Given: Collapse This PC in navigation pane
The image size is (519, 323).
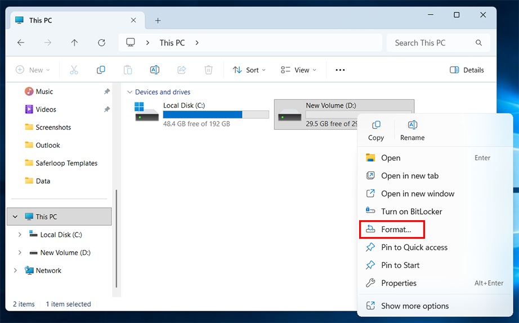Looking at the screenshot, I should [x=15, y=217].
